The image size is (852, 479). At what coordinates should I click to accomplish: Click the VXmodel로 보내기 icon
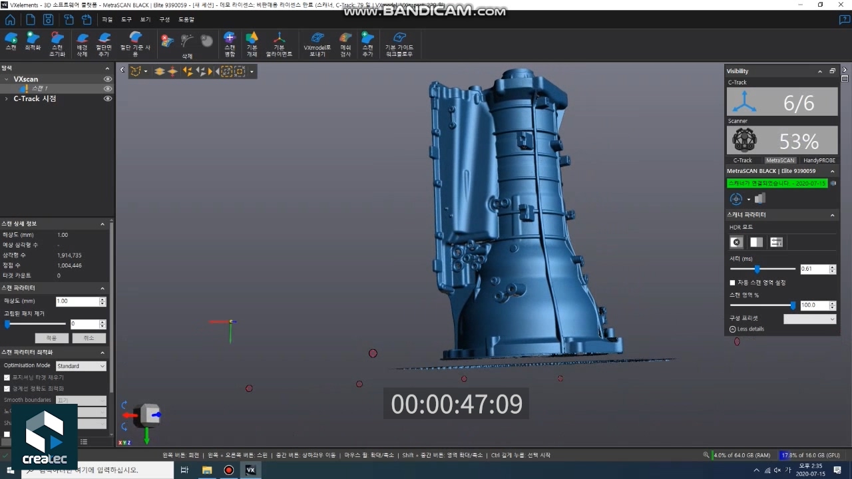click(x=318, y=39)
